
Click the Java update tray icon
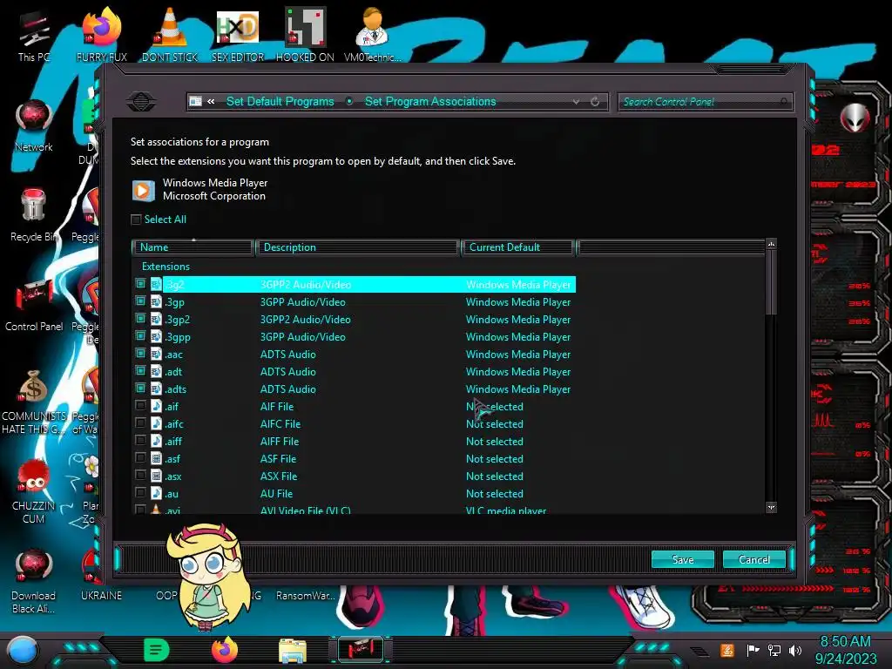click(726, 650)
